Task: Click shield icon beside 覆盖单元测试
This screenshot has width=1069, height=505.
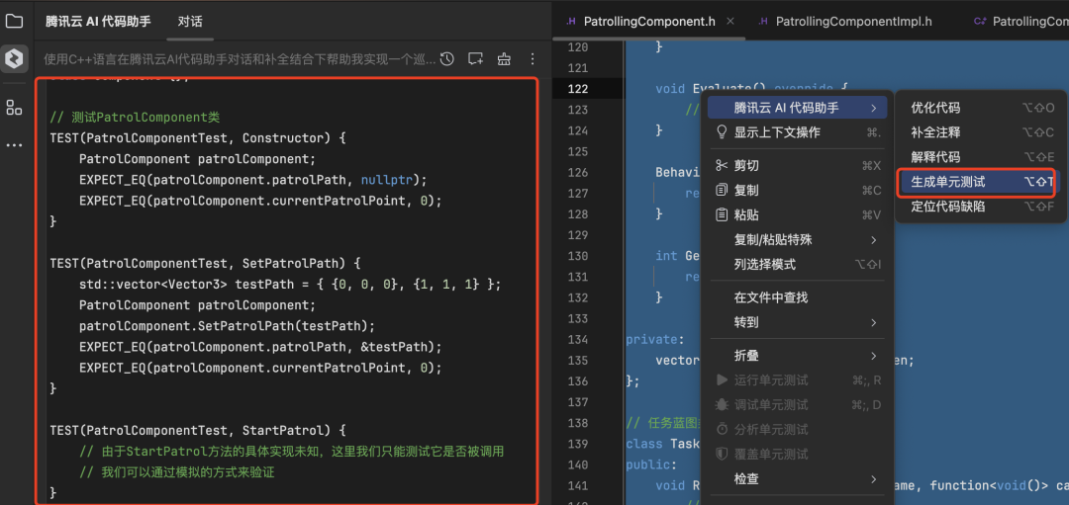Action: (x=722, y=454)
